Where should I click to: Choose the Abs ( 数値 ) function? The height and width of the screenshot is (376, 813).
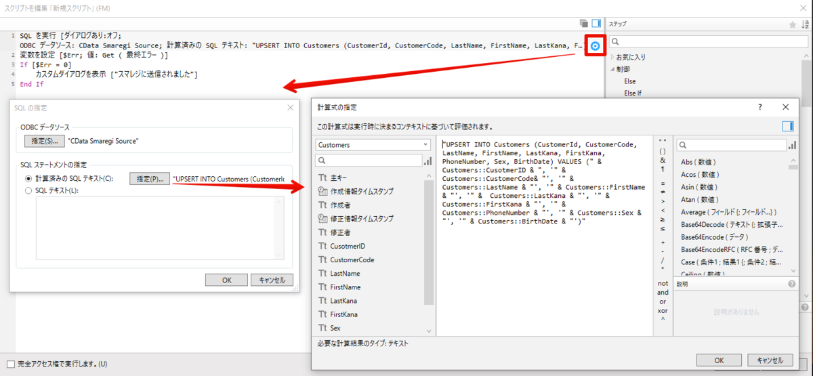click(x=698, y=162)
